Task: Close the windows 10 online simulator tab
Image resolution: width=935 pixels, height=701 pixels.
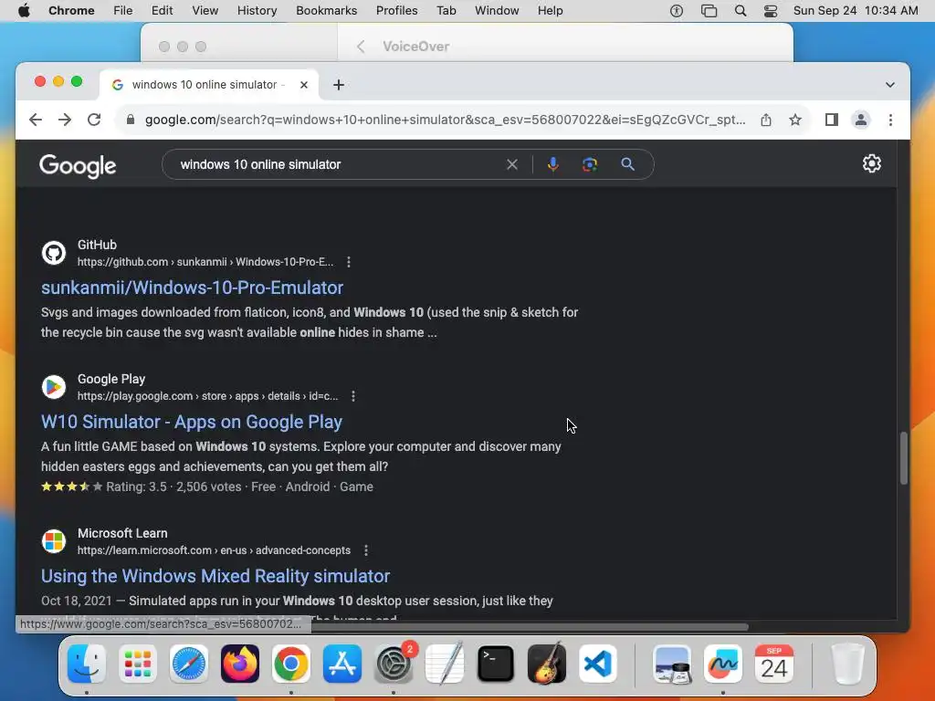Action: [x=303, y=85]
